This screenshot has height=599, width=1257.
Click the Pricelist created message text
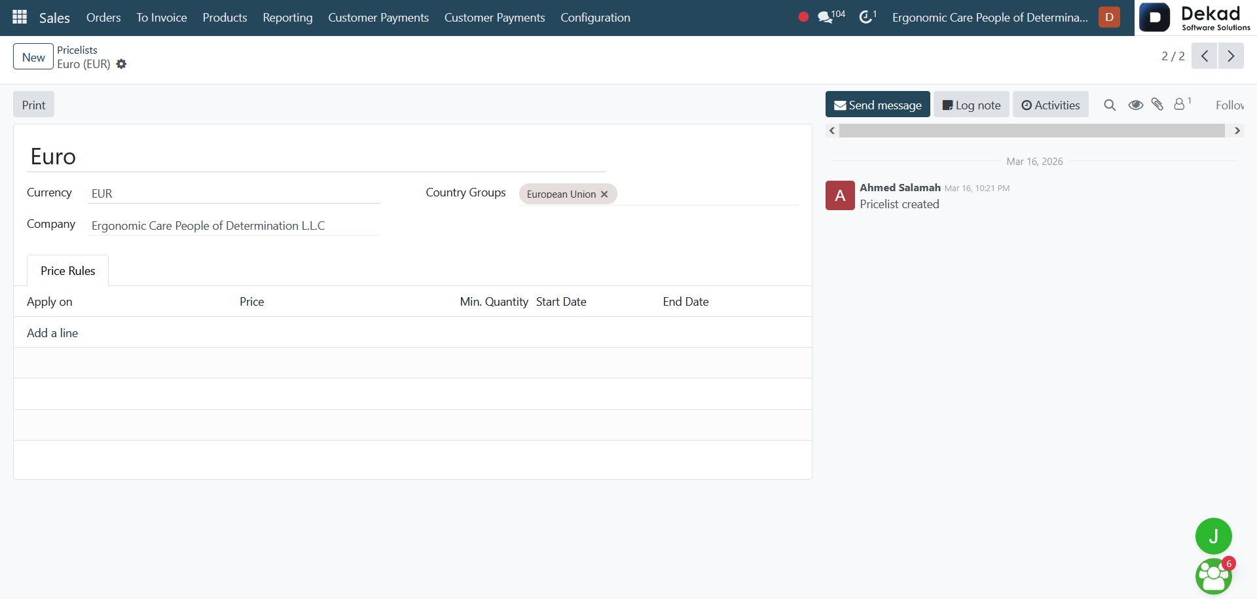[899, 204]
